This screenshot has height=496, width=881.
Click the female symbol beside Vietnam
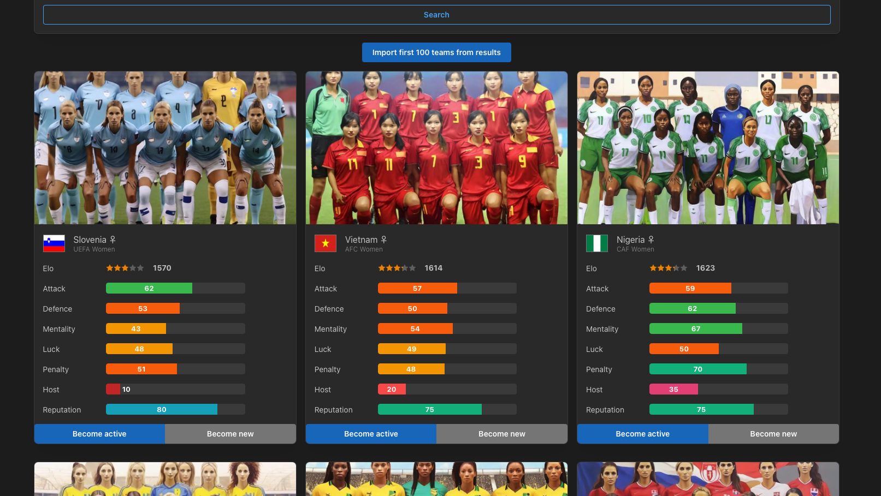(384, 240)
